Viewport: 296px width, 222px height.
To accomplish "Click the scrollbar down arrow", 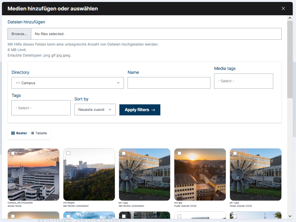I will click(x=290, y=216).
